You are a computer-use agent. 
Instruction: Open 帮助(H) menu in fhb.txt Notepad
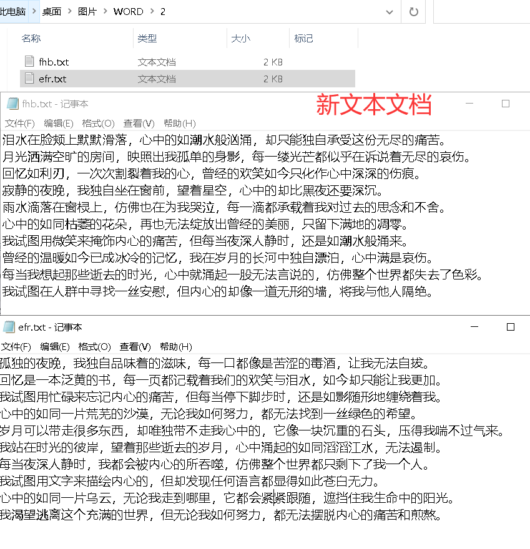tap(179, 124)
